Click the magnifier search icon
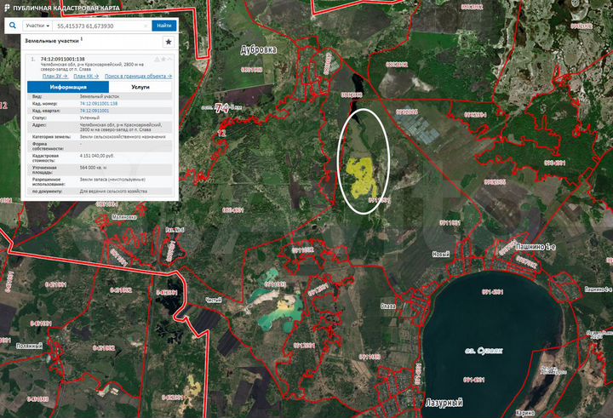 click(x=12, y=26)
